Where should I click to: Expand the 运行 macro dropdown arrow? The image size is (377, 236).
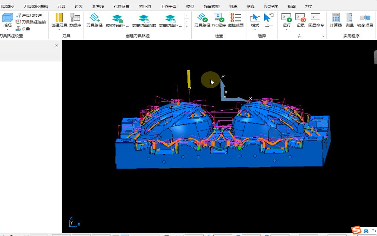point(286,30)
